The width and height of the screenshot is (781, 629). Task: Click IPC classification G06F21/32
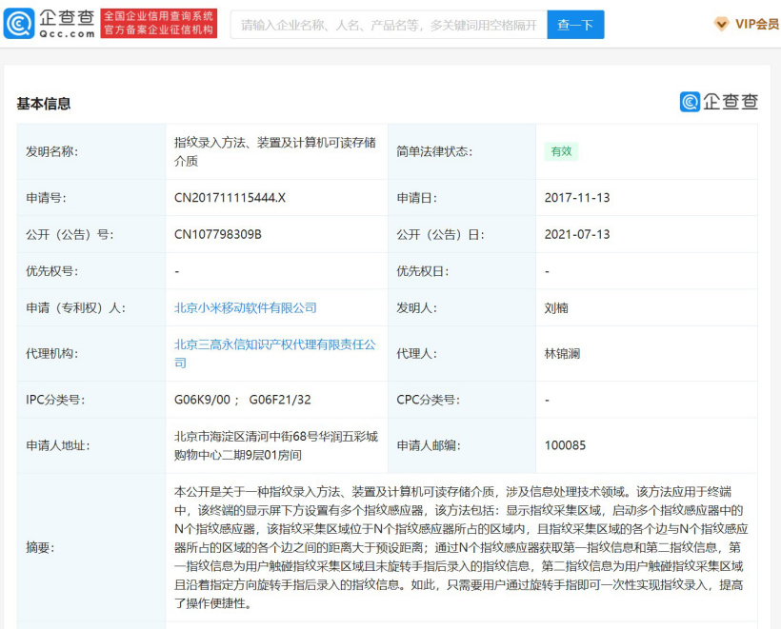pos(280,400)
